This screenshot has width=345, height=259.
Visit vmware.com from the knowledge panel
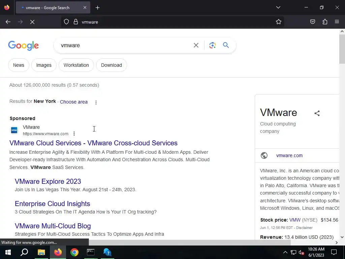[x=289, y=155]
